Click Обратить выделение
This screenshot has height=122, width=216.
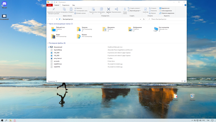click(x=167, y=13)
